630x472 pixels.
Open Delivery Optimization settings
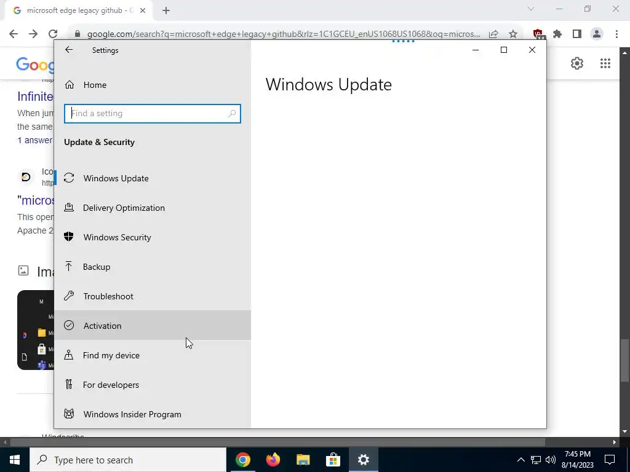(x=153, y=208)
